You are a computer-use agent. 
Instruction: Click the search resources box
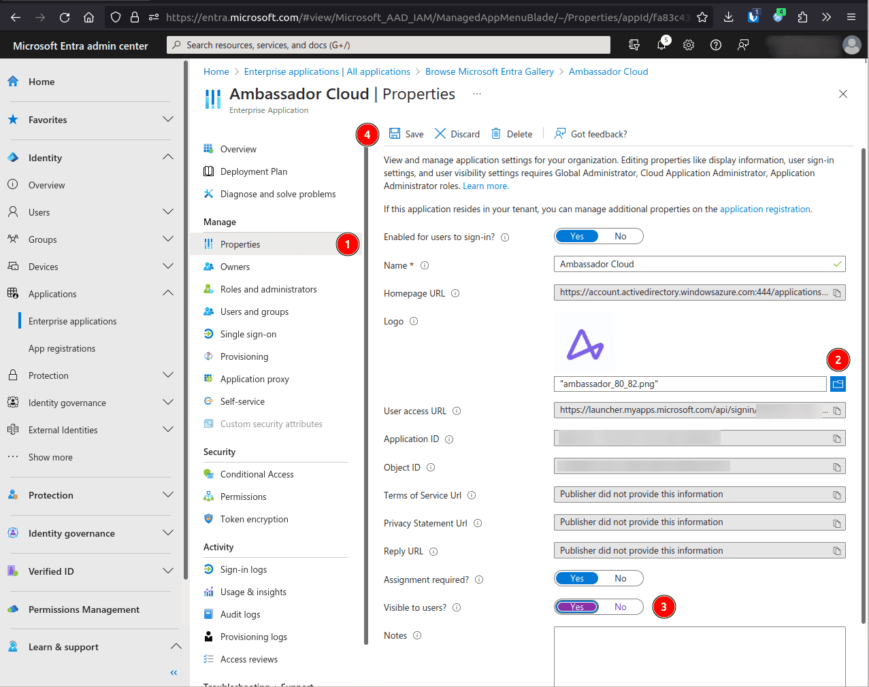389,45
